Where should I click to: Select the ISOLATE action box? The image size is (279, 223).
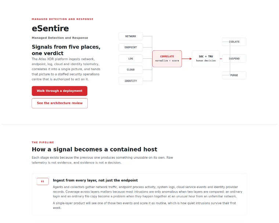[x=234, y=42]
